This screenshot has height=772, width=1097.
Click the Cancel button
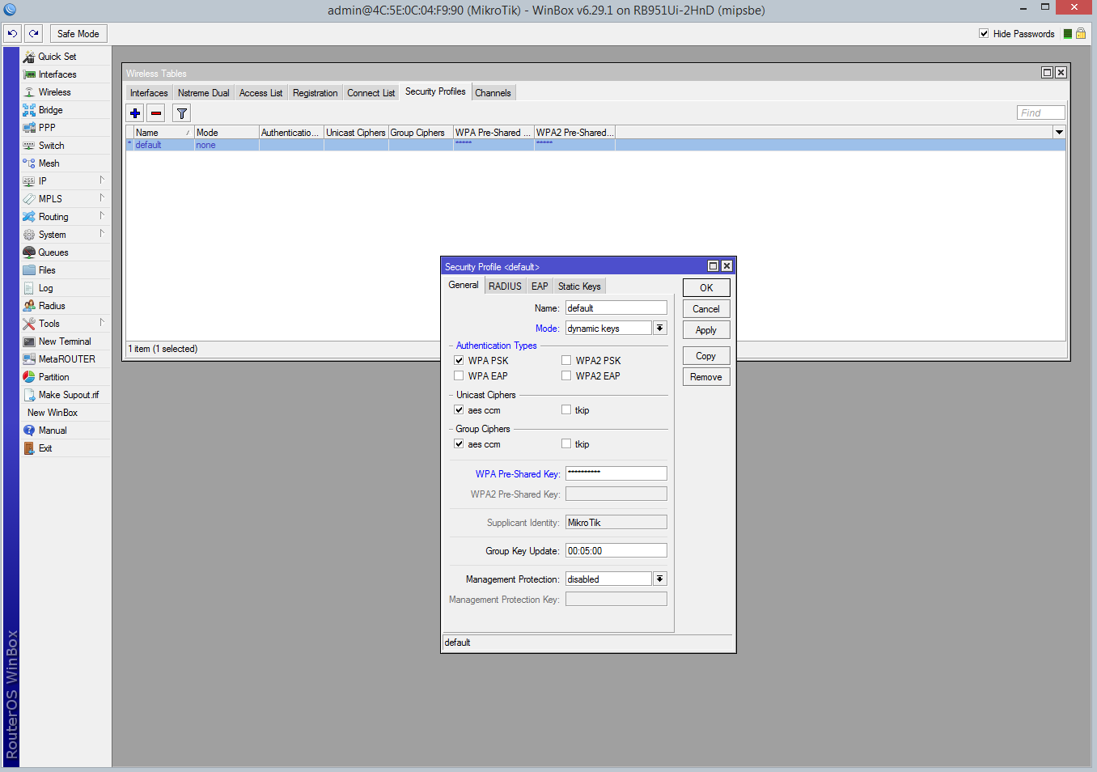[x=706, y=309]
